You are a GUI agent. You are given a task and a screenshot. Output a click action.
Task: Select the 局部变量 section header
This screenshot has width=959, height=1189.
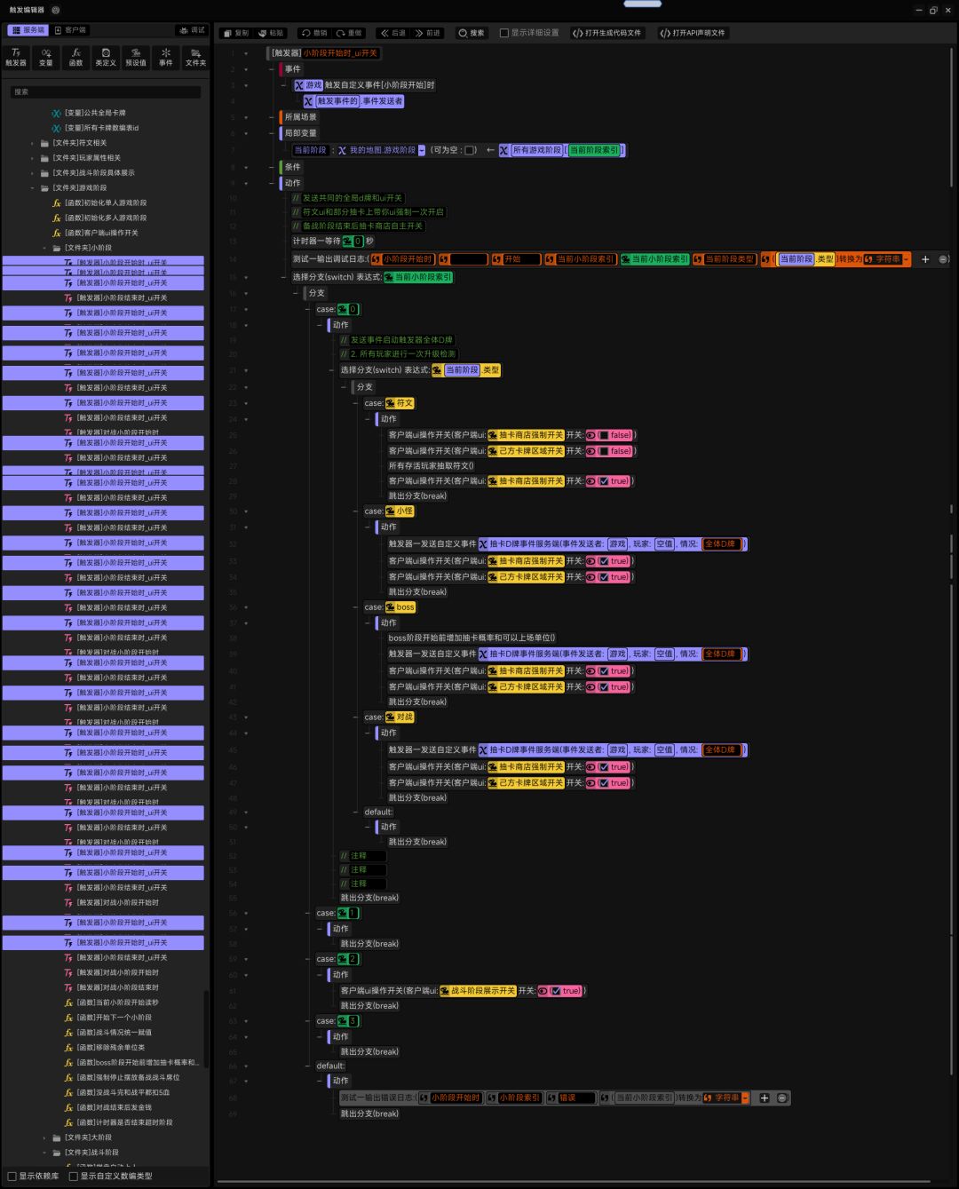click(300, 133)
